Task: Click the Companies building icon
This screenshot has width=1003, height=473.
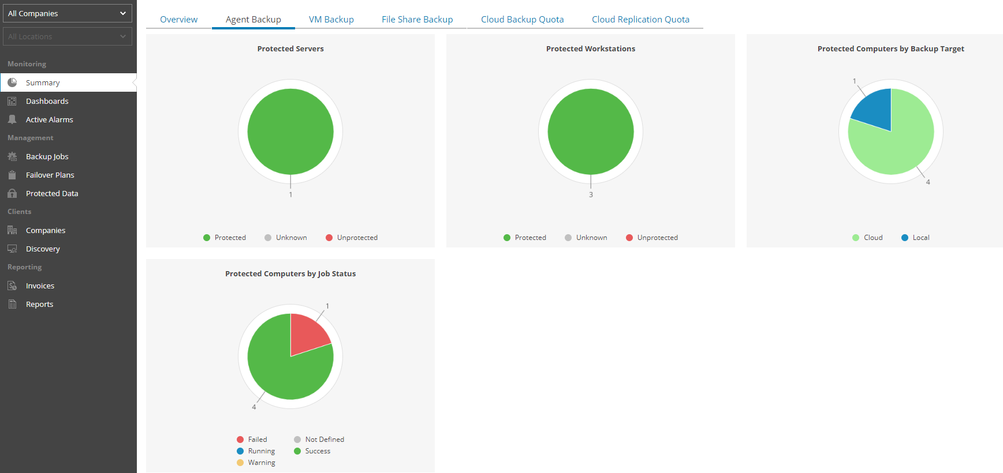Action: tap(12, 230)
